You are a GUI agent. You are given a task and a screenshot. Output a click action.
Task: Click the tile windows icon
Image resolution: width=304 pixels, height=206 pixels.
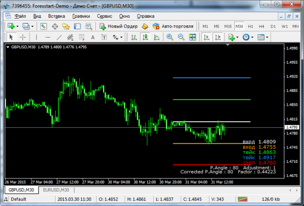pyautogui.click(x=191, y=37)
